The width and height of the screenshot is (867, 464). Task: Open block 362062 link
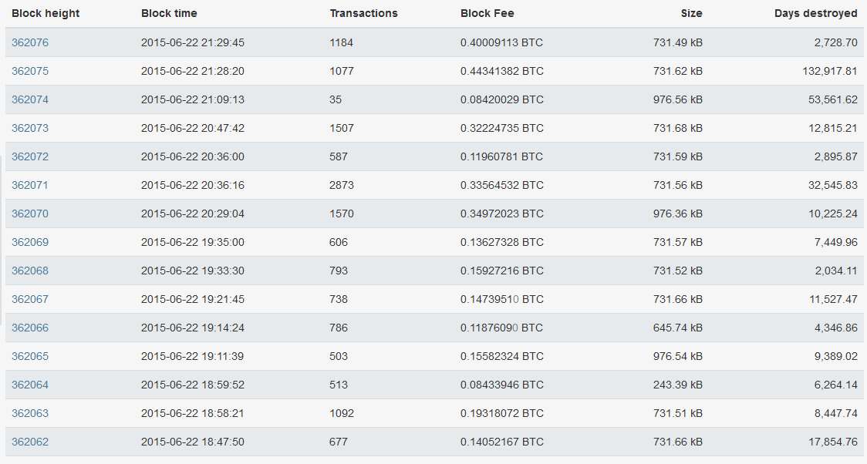coord(30,442)
